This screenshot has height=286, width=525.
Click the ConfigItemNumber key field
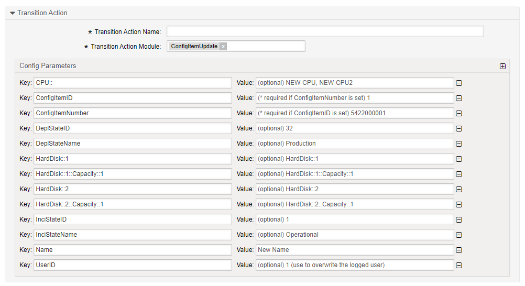point(133,113)
